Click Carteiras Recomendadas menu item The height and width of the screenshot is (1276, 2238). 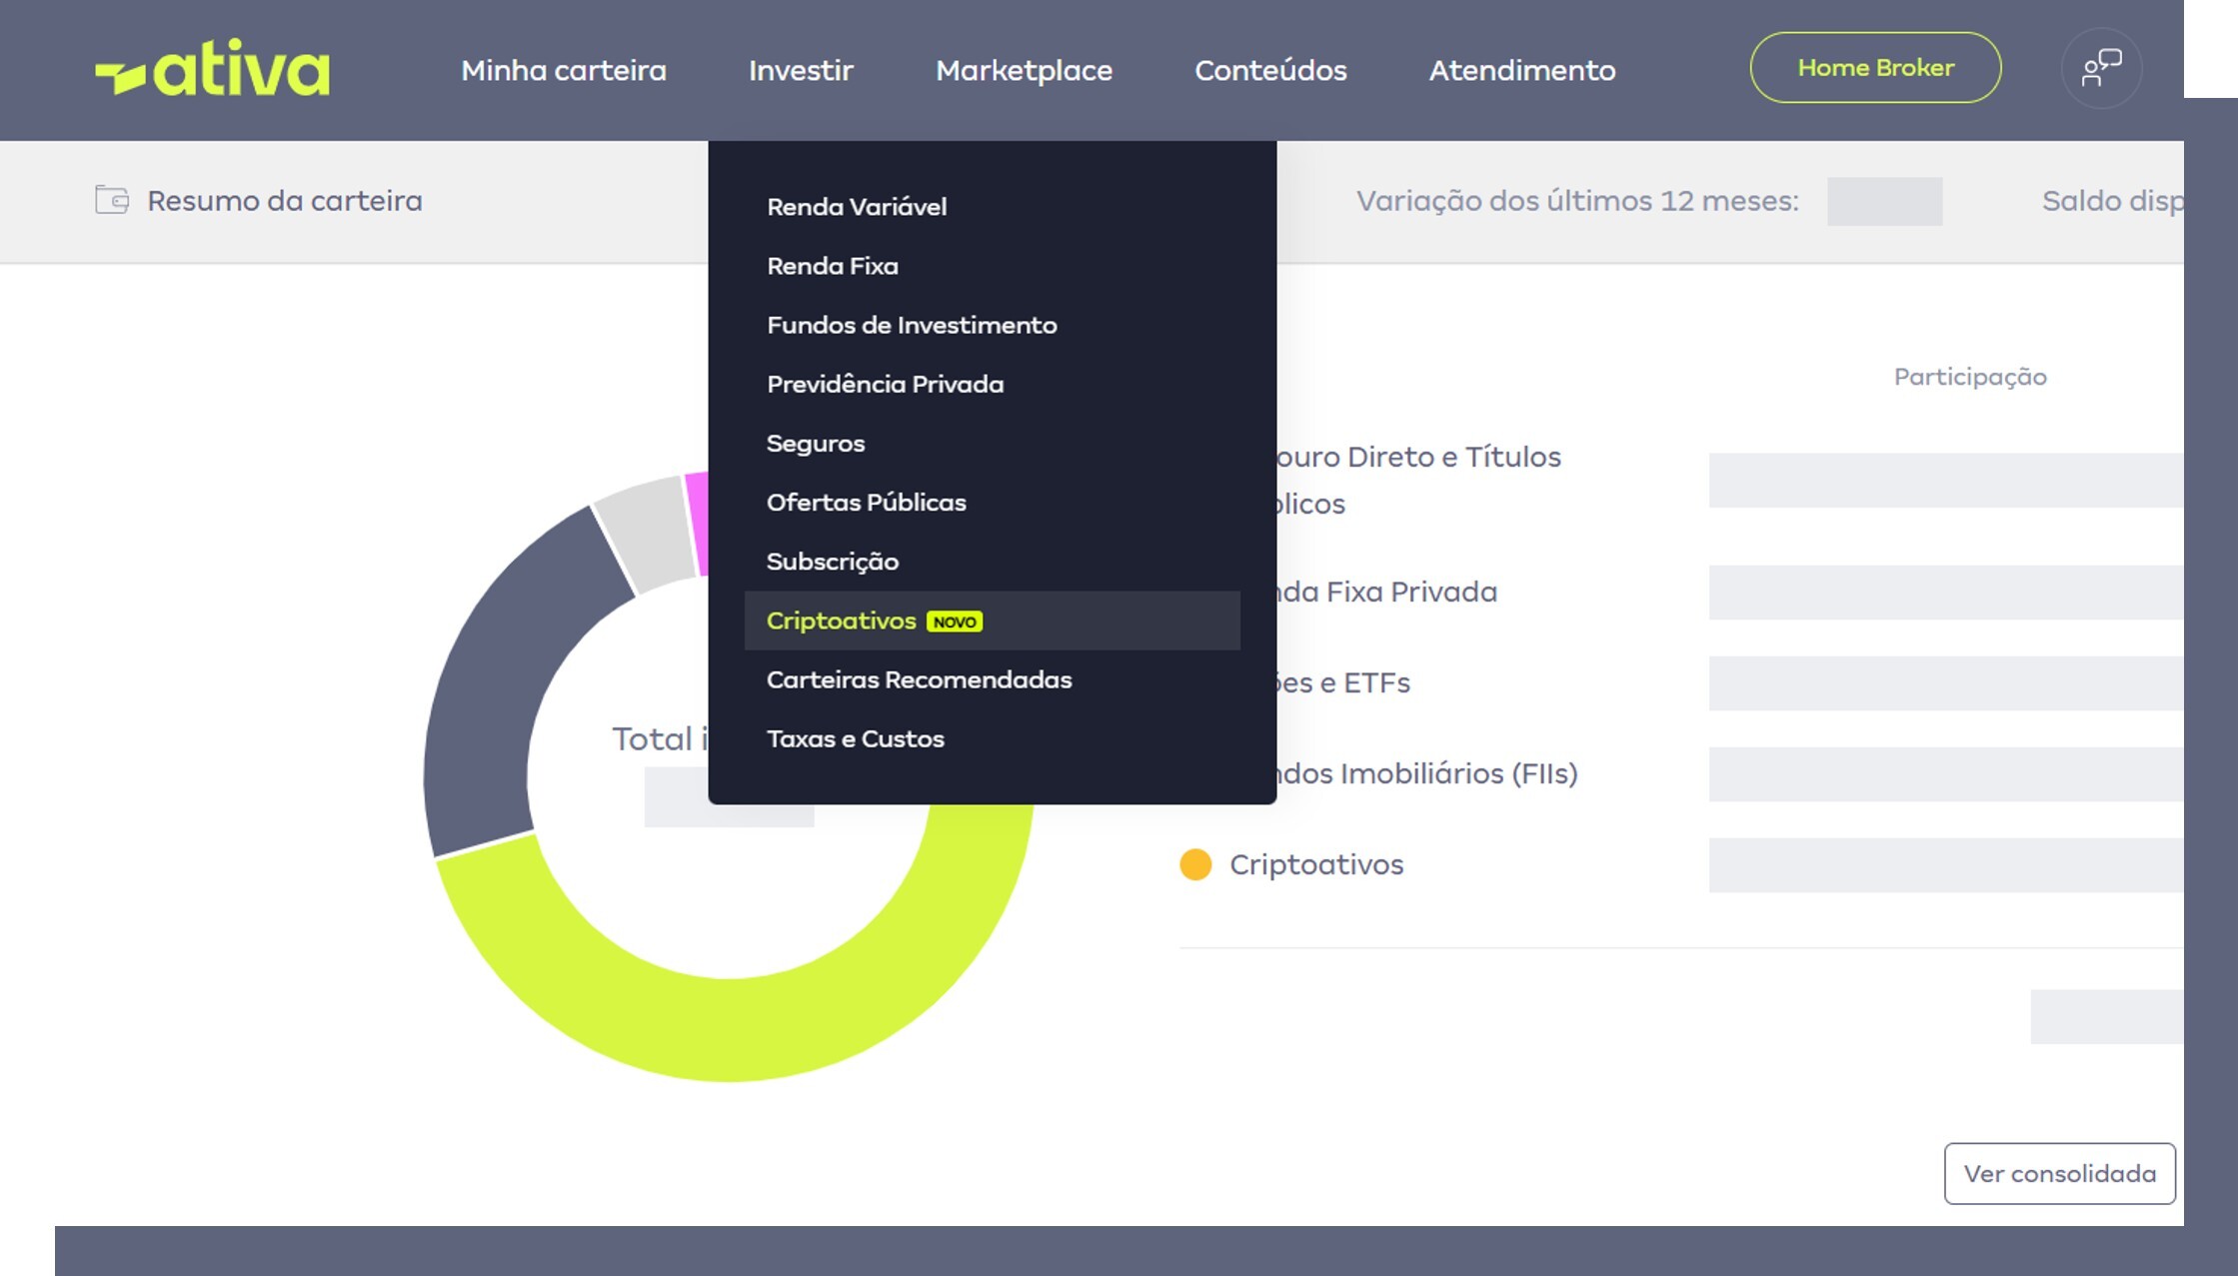point(919,679)
